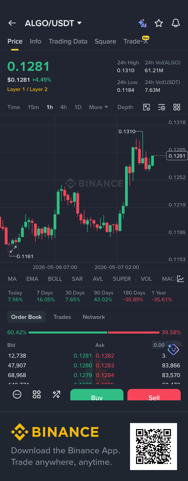Open the floating chatbot assistant icon
This screenshot has height=481, width=188.
tap(173, 349)
